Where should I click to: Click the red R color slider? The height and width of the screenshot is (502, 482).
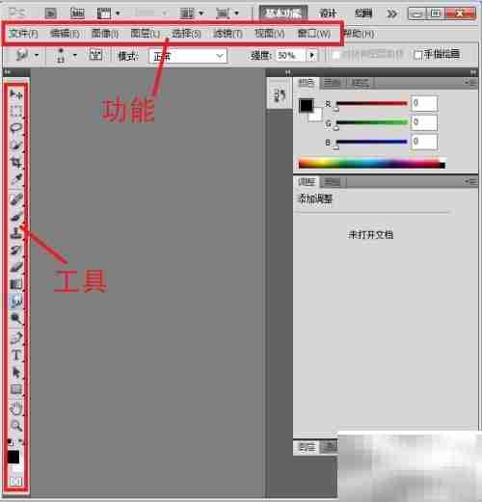(371, 104)
